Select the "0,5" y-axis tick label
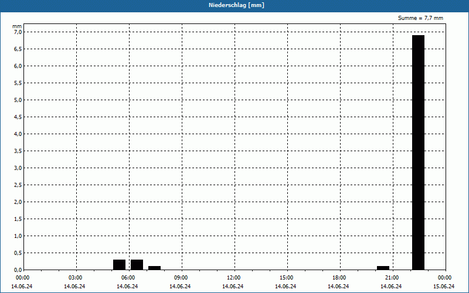Viewport: 469px width, 293px height. [x=18, y=253]
